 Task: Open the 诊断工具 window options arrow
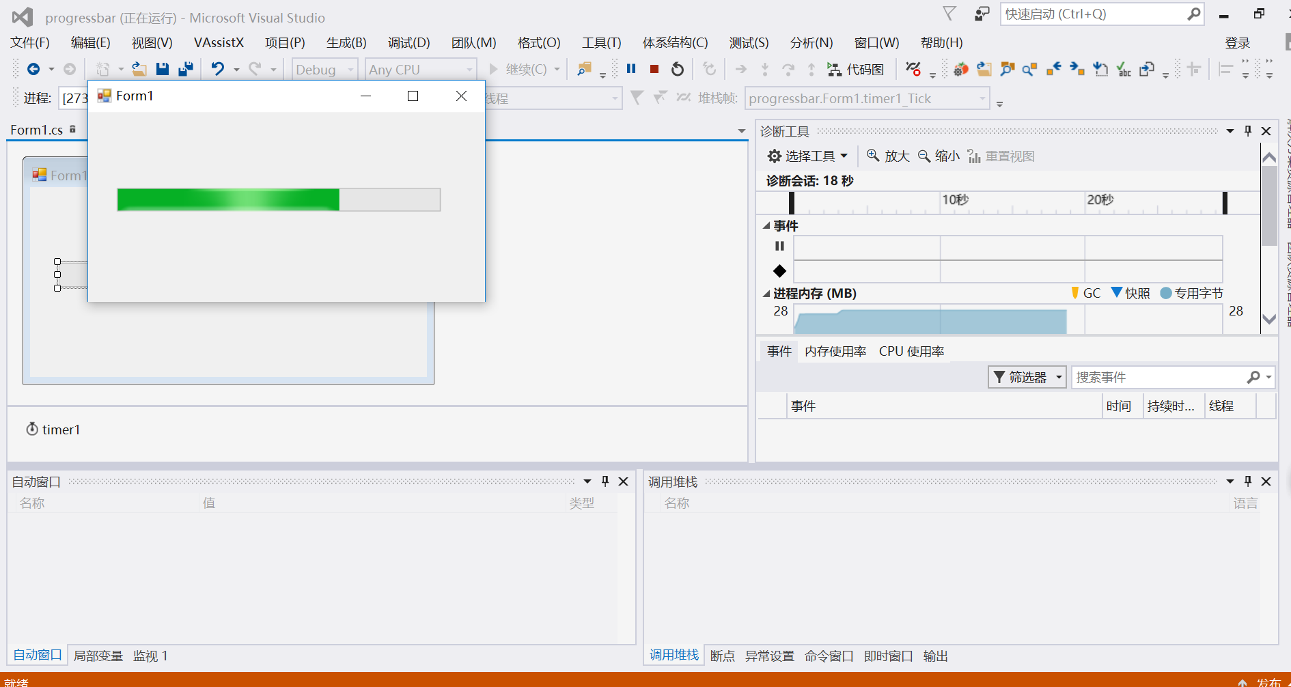point(1230,131)
